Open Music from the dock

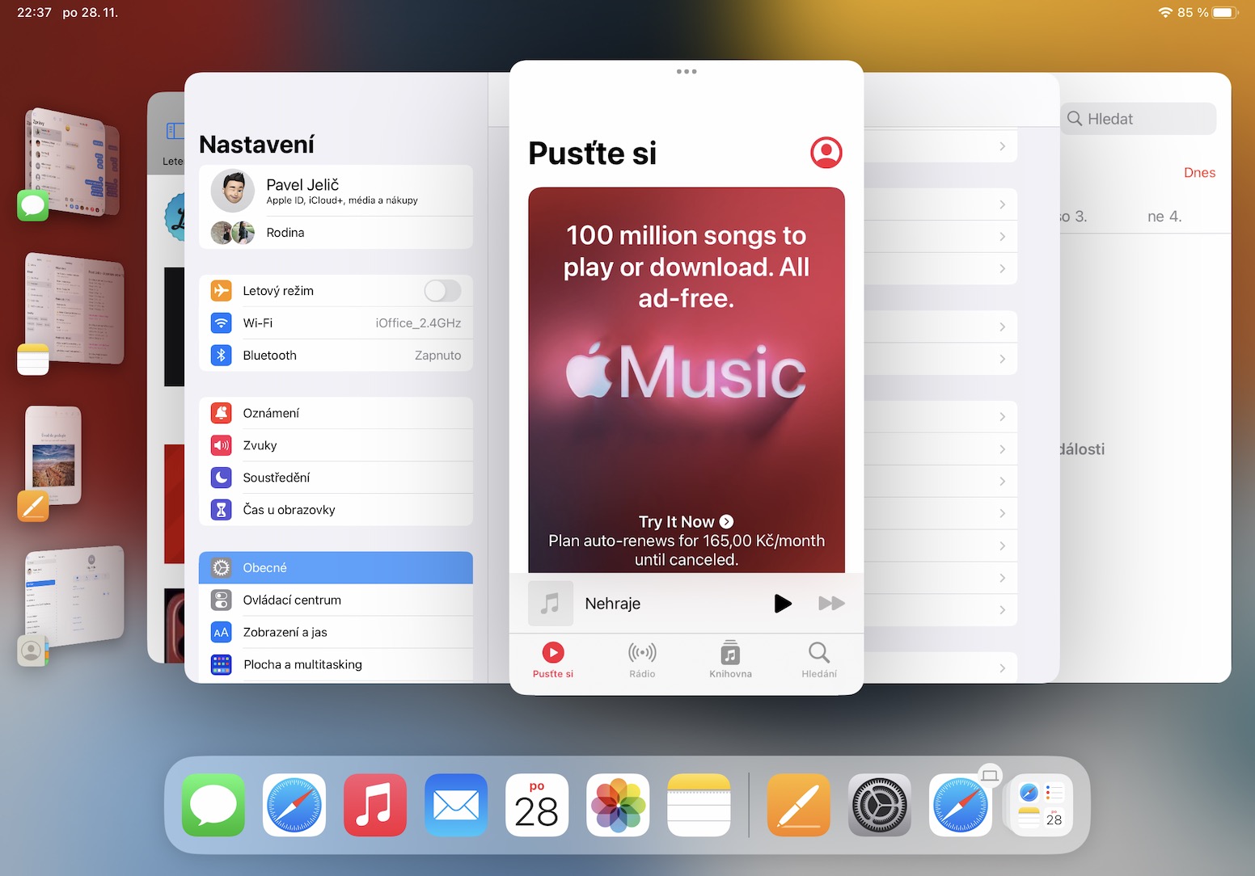(x=375, y=805)
